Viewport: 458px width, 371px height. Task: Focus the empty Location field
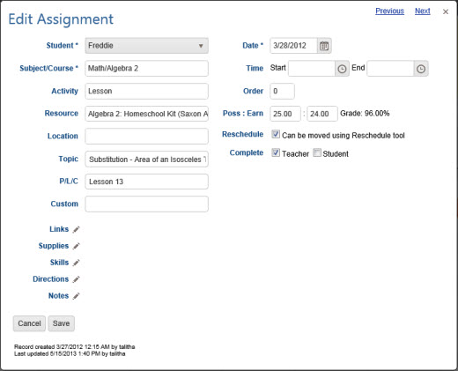pos(147,136)
